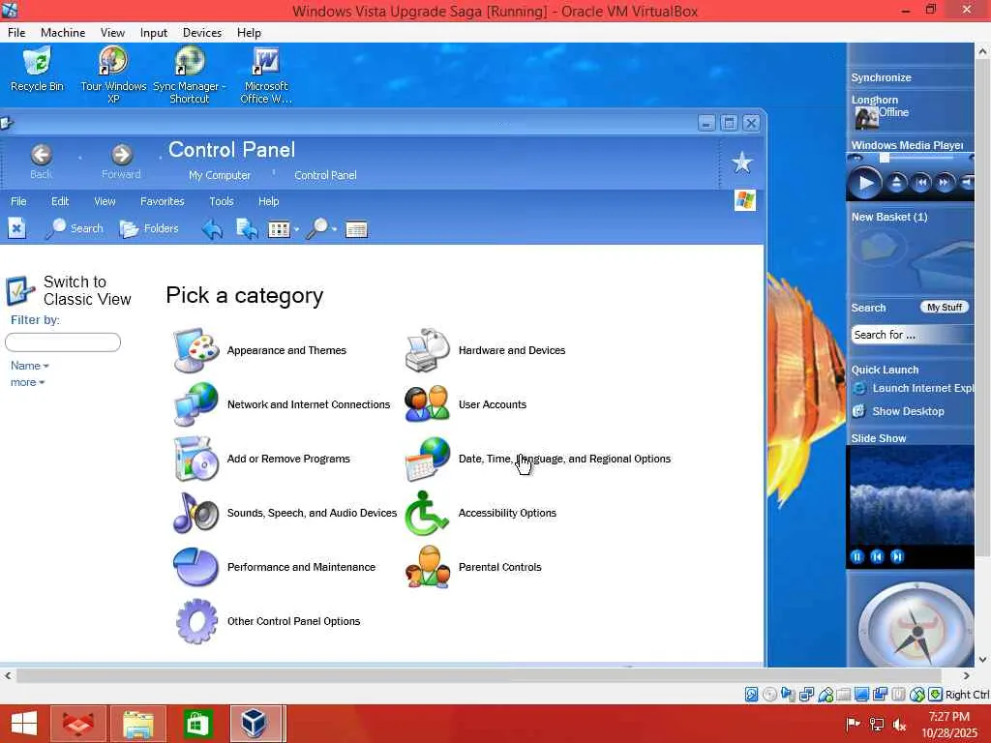Open the Control Panel View menu
This screenshot has height=743, width=991.
click(x=105, y=201)
